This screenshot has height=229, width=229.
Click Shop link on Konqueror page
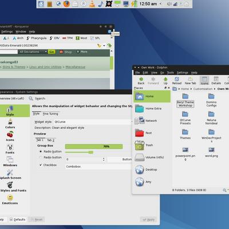click(x=66, y=52)
